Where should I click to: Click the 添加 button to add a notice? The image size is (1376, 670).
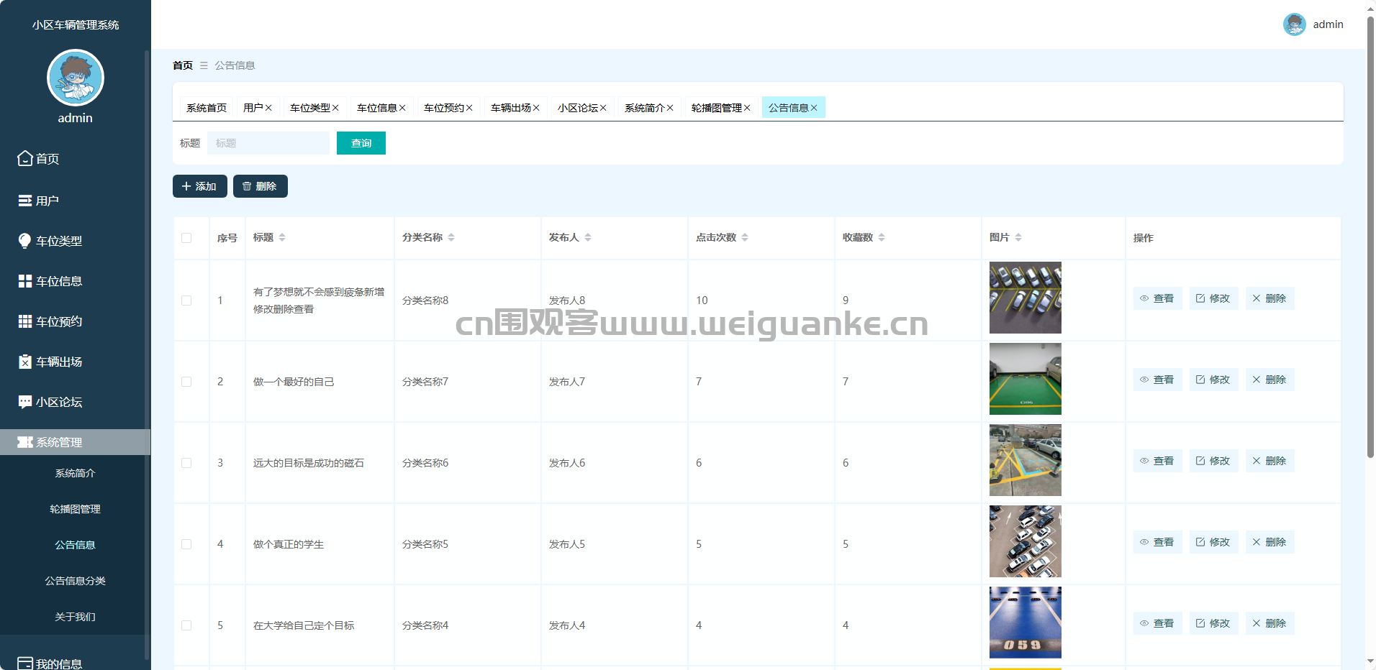coord(199,186)
